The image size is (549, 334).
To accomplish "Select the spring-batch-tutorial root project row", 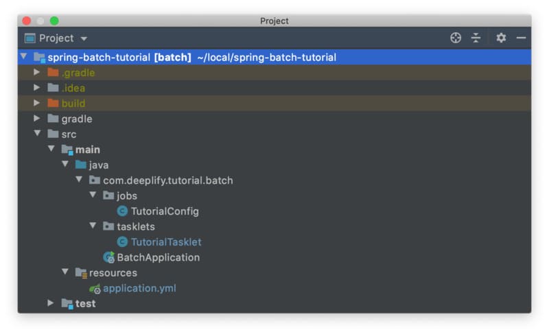I will coord(274,57).
